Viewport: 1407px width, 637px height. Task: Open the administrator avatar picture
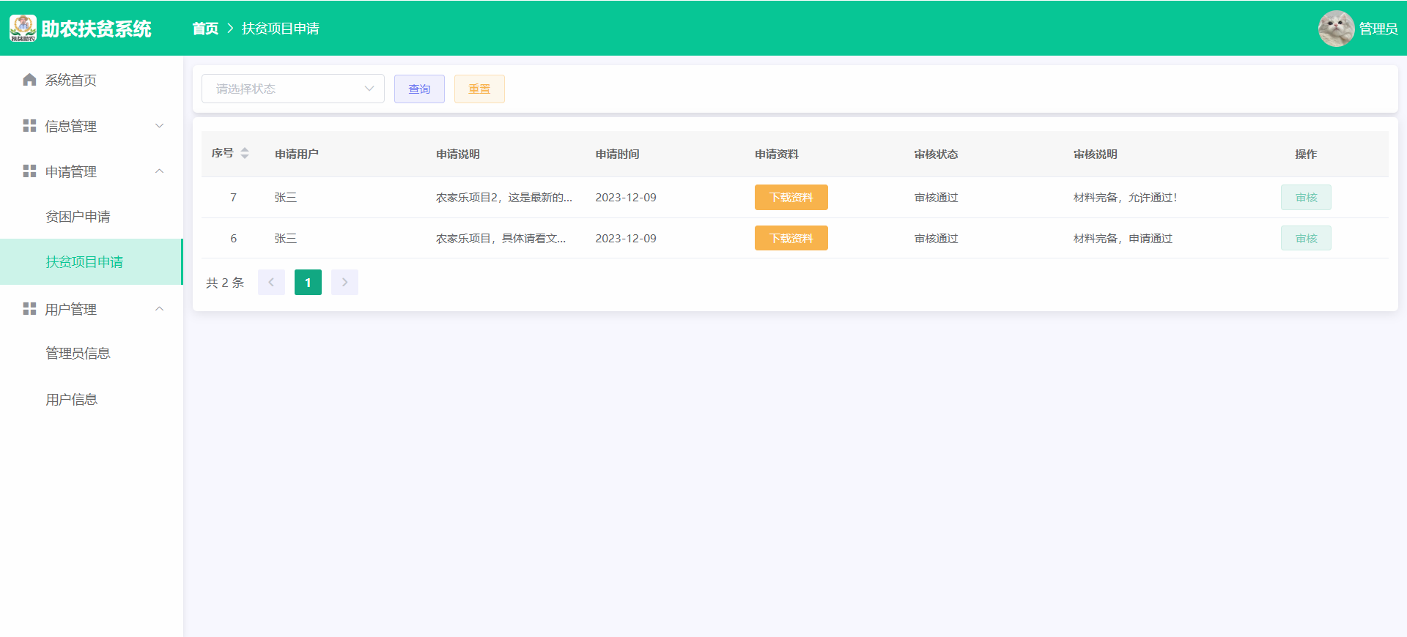(x=1336, y=29)
